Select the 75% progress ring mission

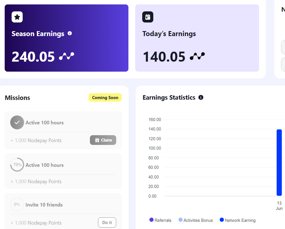point(17,165)
